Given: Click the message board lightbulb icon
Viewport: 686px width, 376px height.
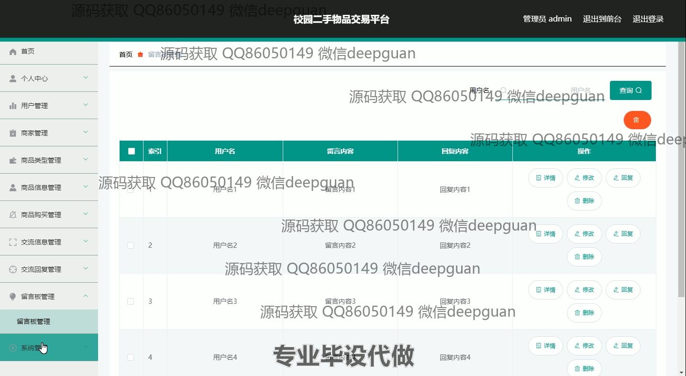Looking at the screenshot, I should coord(13,297).
